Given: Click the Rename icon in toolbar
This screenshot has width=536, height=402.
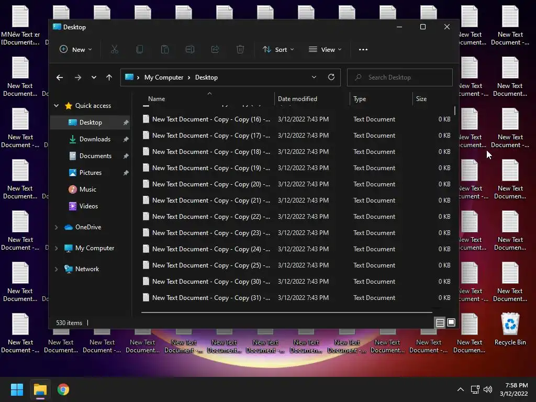Looking at the screenshot, I should (189, 50).
